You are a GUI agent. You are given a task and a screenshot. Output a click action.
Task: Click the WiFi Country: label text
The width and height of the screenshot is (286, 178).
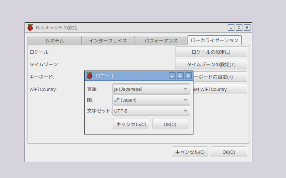43,89
